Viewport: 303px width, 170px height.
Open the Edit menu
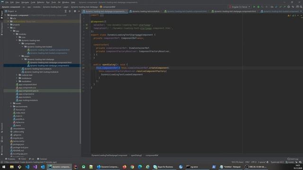12,2
